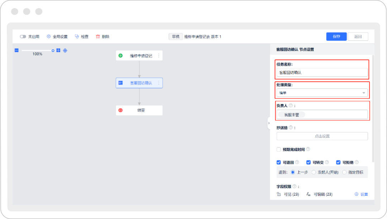Viewport: 387px width, 219px height.
Task: Click help icon next to 负责人
Action: (291, 106)
